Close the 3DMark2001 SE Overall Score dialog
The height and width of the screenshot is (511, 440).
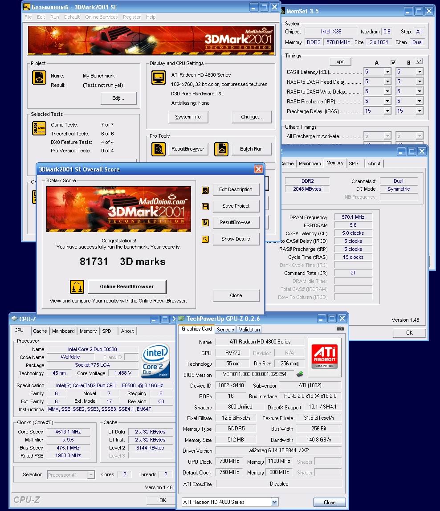tap(258, 169)
